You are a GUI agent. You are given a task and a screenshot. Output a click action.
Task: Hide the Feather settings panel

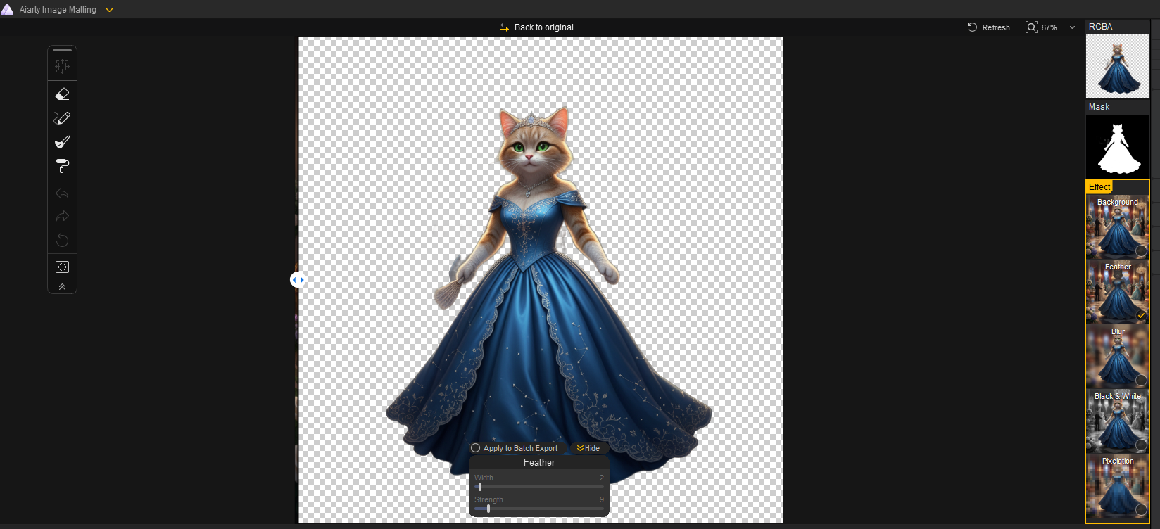[588, 448]
